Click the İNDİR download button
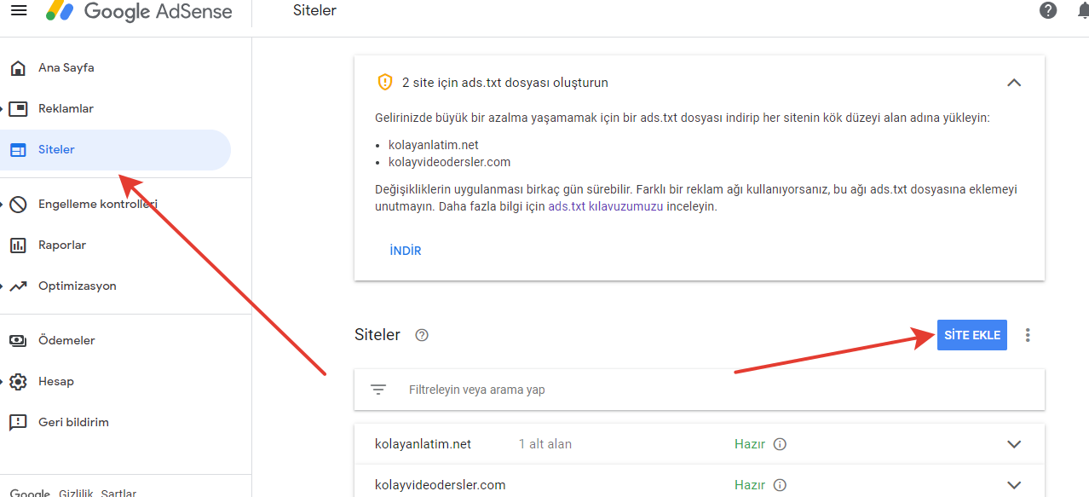The image size is (1089, 497). tap(406, 251)
